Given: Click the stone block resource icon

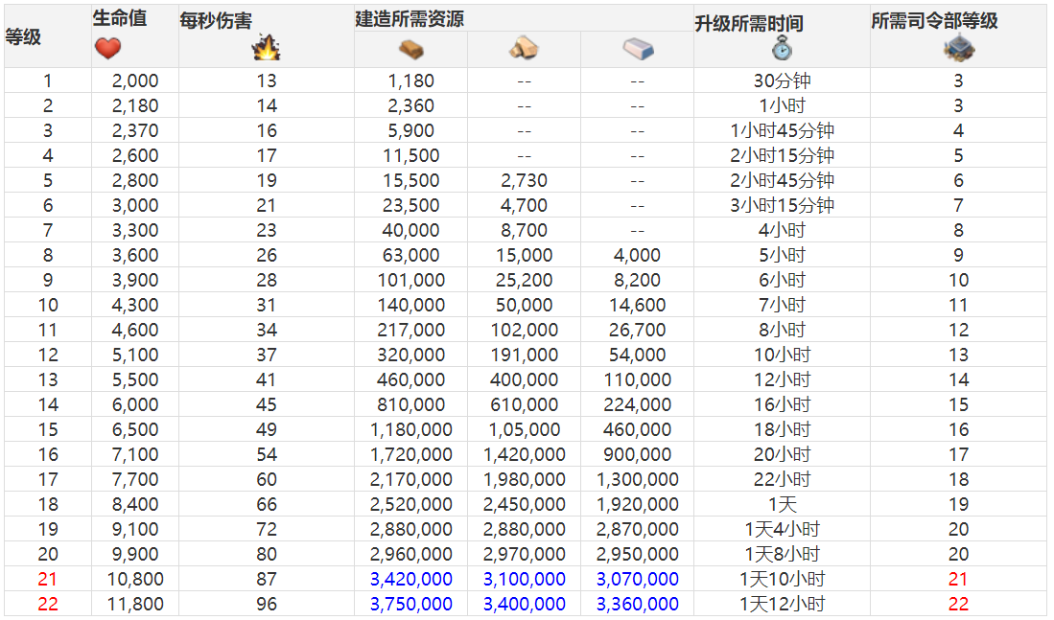Looking at the screenshot, I should coord(637,49).
